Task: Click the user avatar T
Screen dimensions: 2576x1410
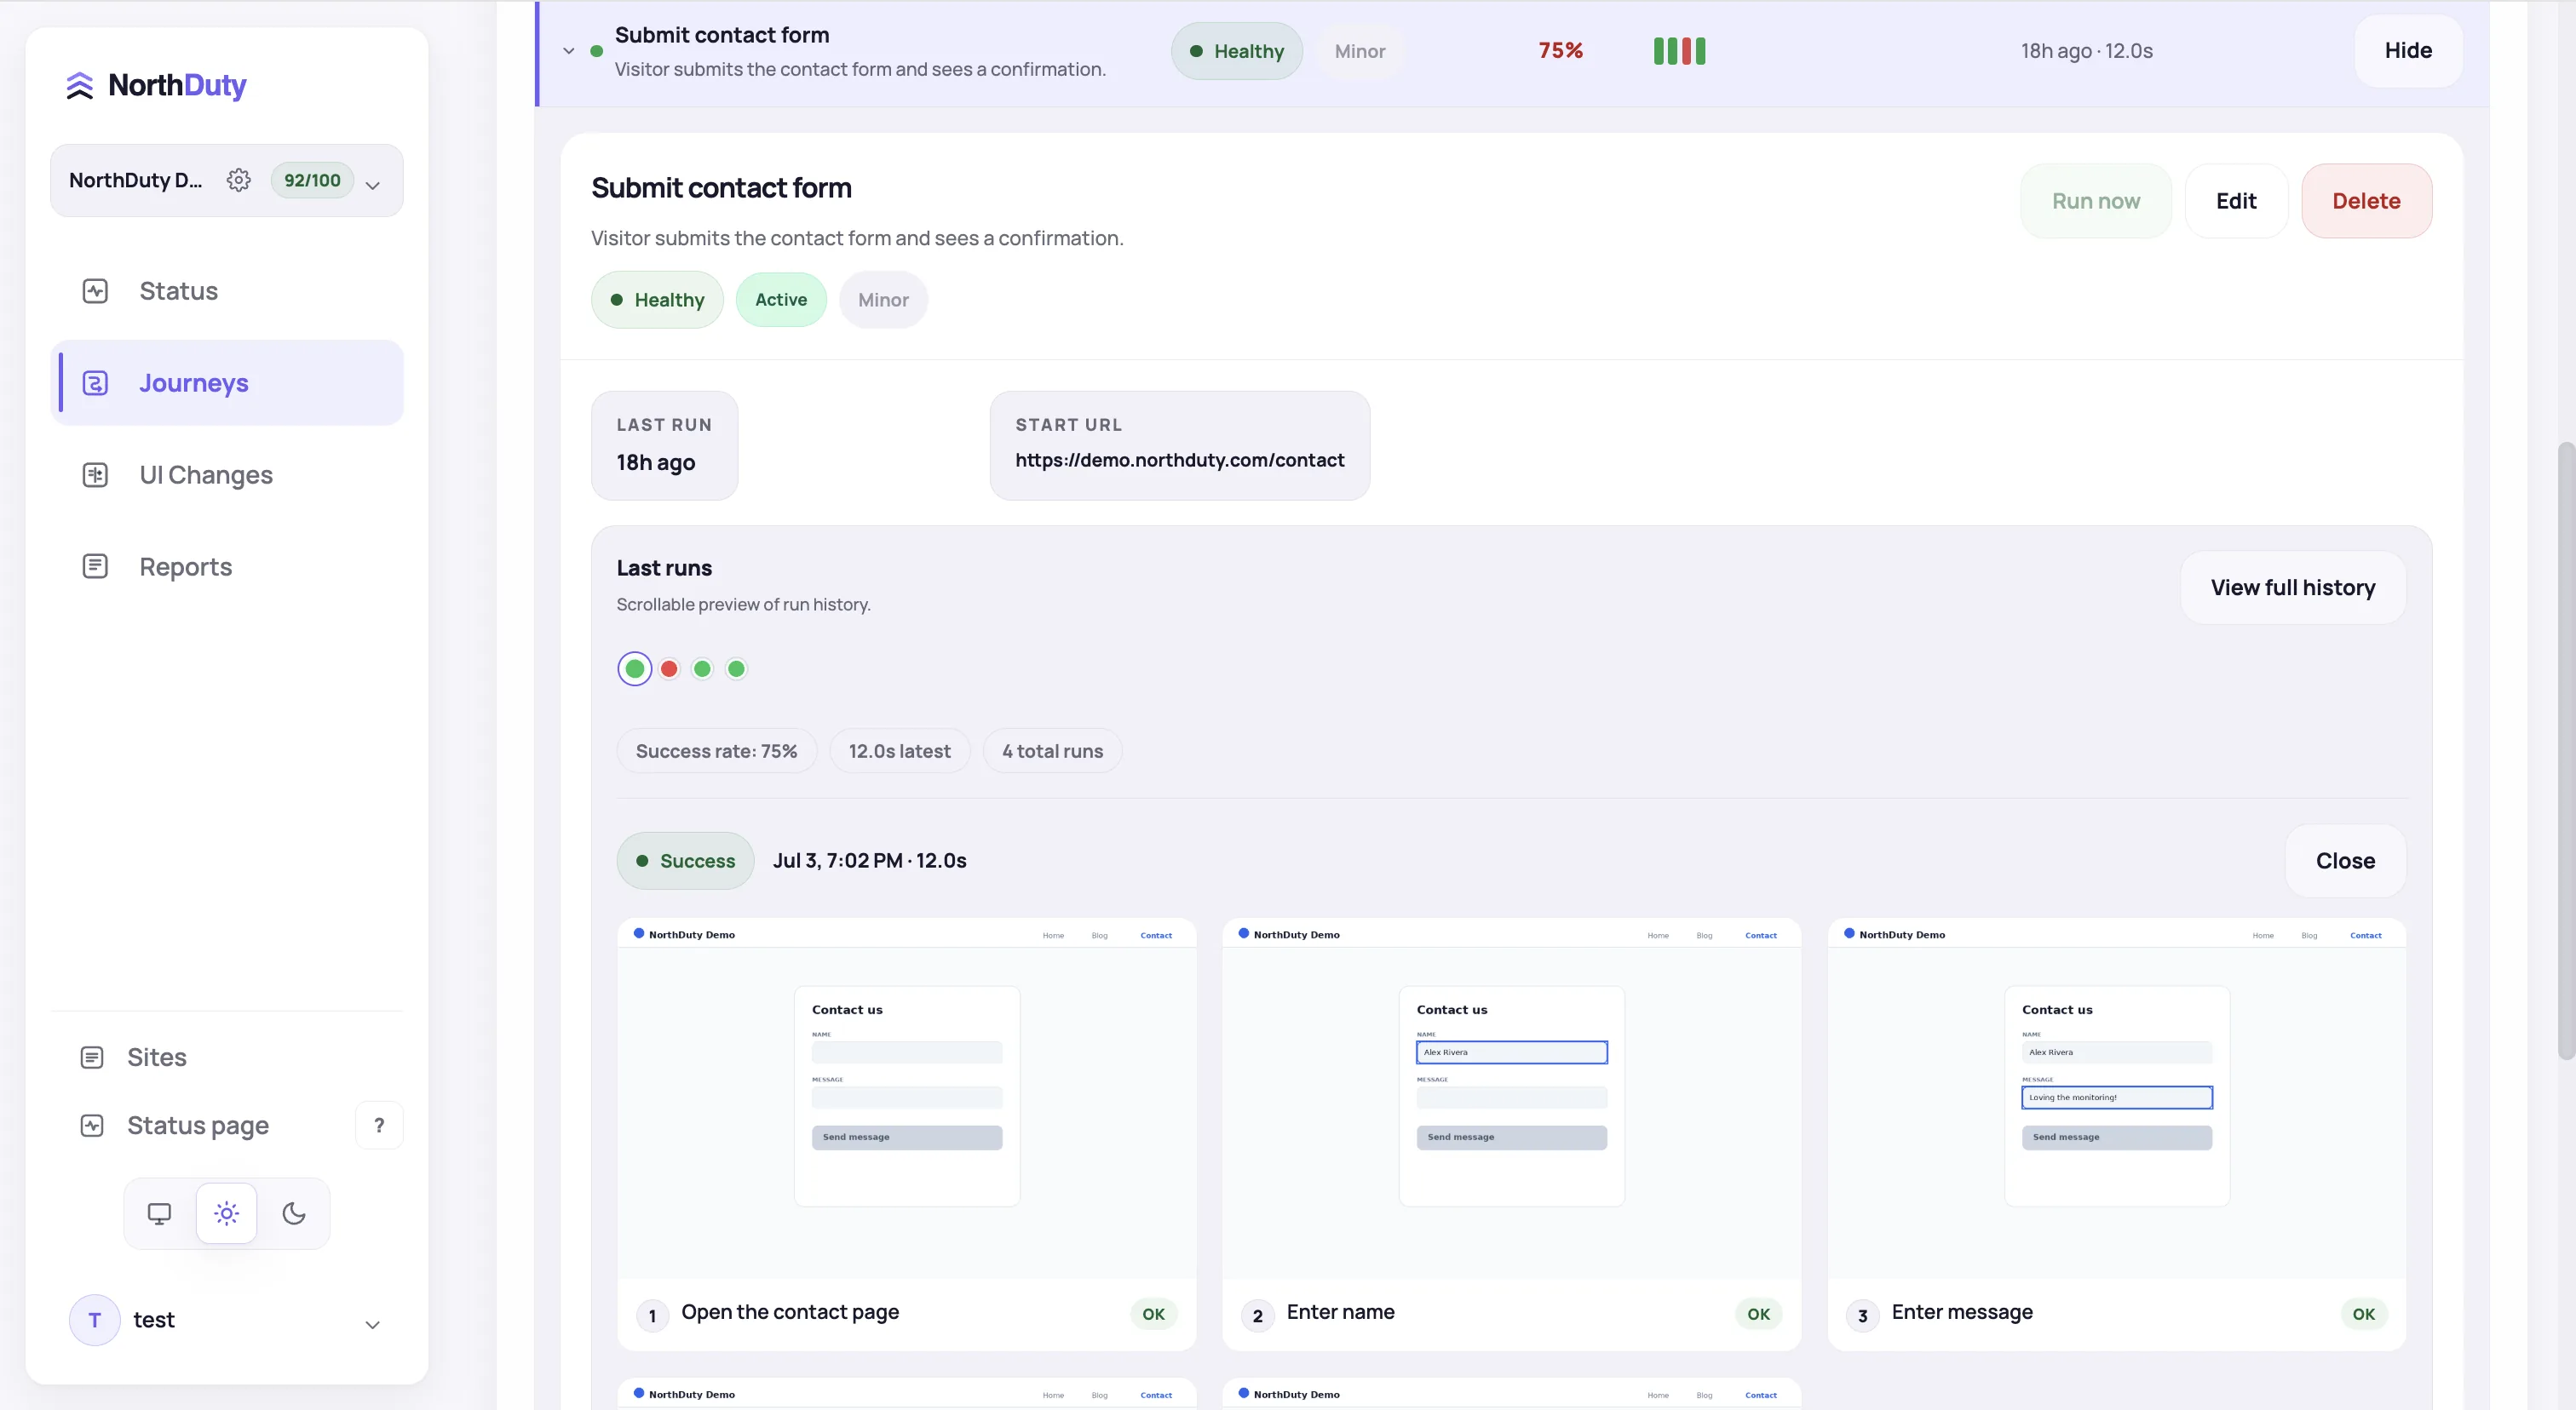Action: tap(95, 1320)
